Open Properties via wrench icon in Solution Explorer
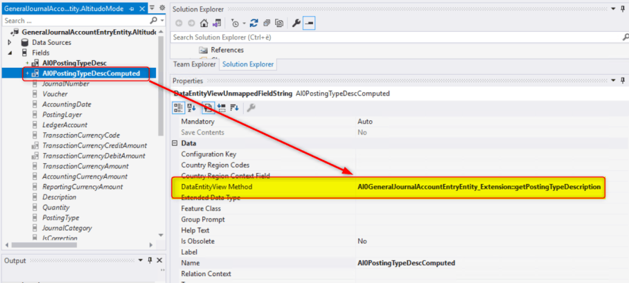Image resolution: width=629 pixels, height=283 pixels. [x=296, y=24]
